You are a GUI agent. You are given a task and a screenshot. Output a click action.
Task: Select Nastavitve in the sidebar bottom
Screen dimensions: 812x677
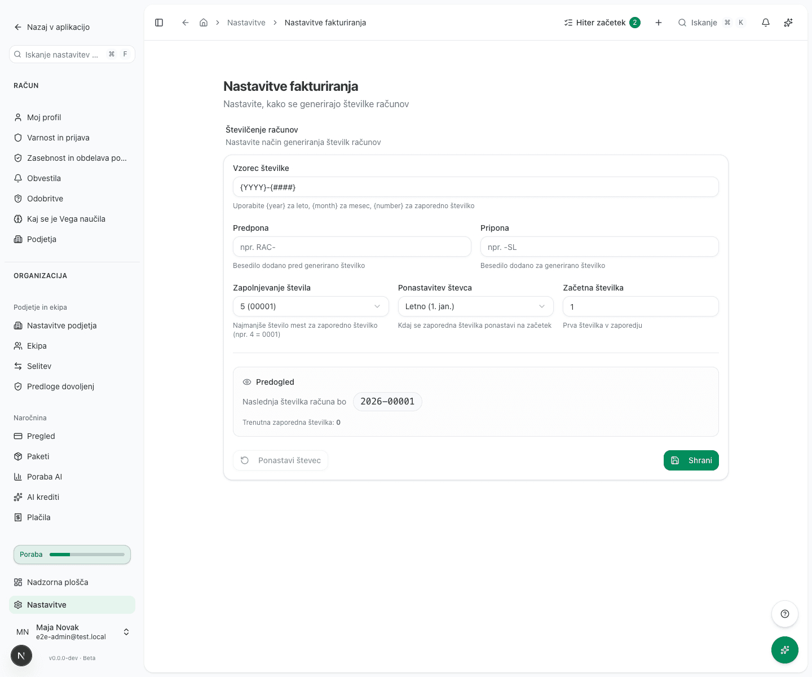[x=72, y=605]
